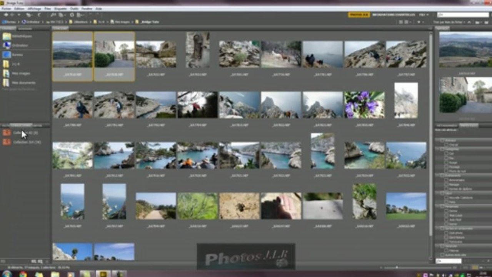This screenshot has width=492, height=277.
Task: Check the Remise de diplôme keyword
Action: click(x=446, y=189)
